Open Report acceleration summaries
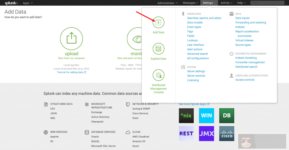 coord(247,34)
